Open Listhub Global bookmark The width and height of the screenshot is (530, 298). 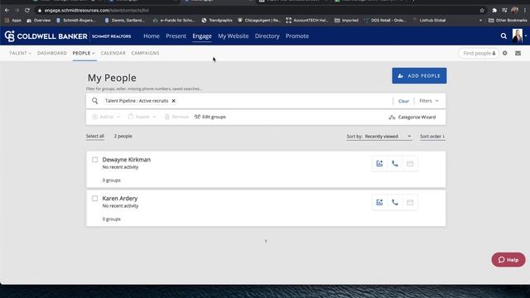click(x=429, y=20)
